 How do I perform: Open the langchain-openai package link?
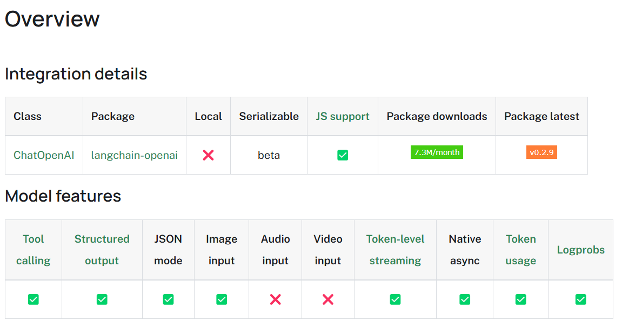(x=135, y=155)
